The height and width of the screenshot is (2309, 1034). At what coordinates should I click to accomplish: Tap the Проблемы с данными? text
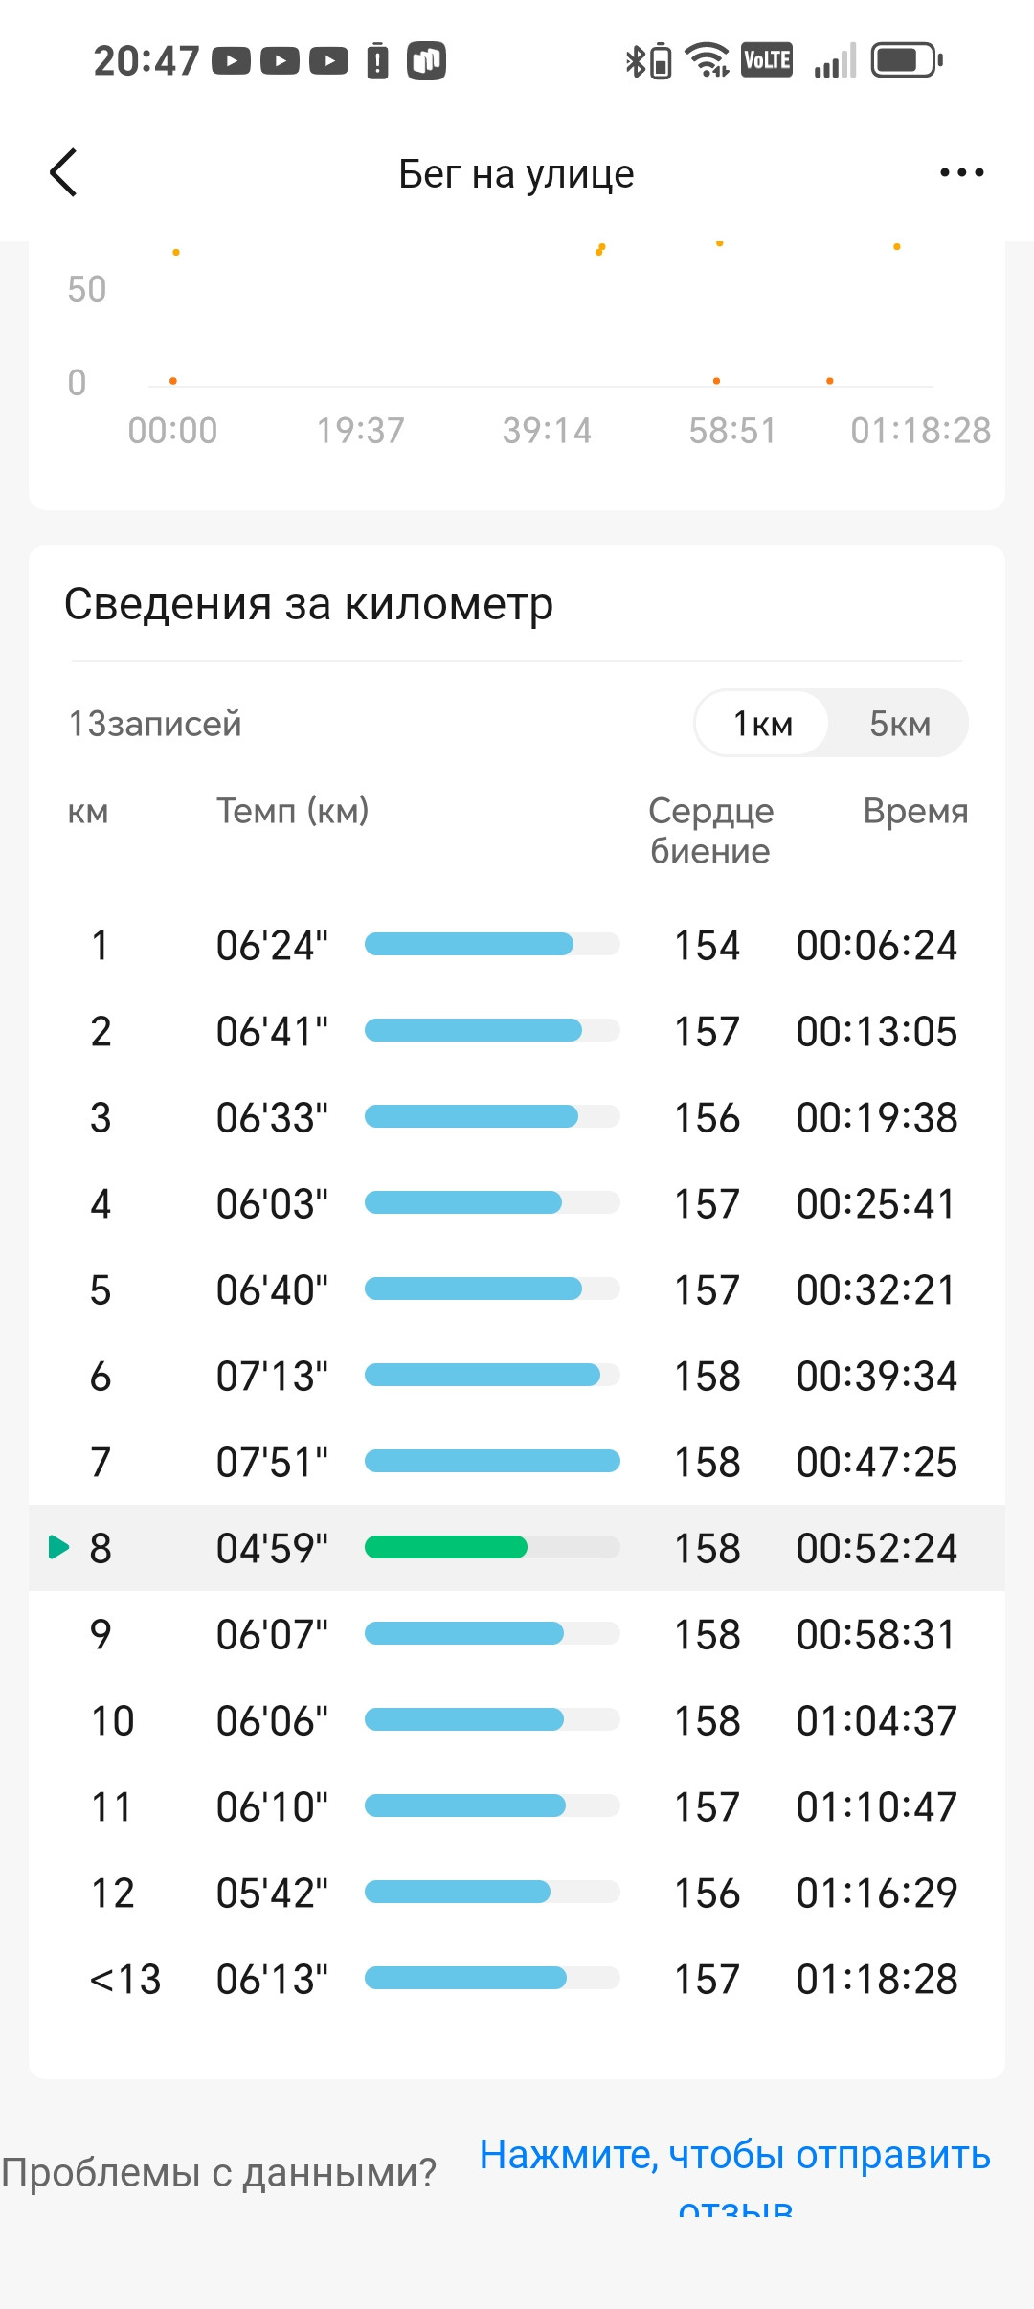(219, 2173)
